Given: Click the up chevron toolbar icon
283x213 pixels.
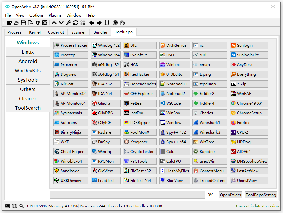Looking at the screenshot, I should [x=54, y=23].
